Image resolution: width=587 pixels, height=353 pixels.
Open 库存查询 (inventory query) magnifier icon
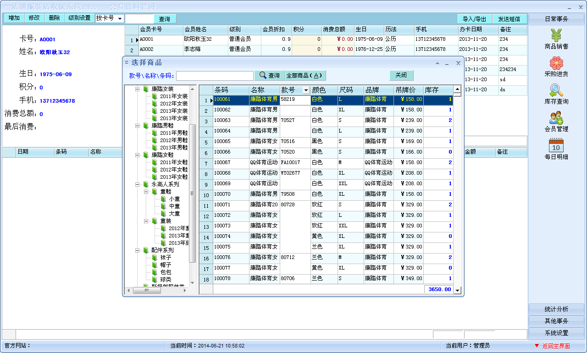(x=556, y=91)
